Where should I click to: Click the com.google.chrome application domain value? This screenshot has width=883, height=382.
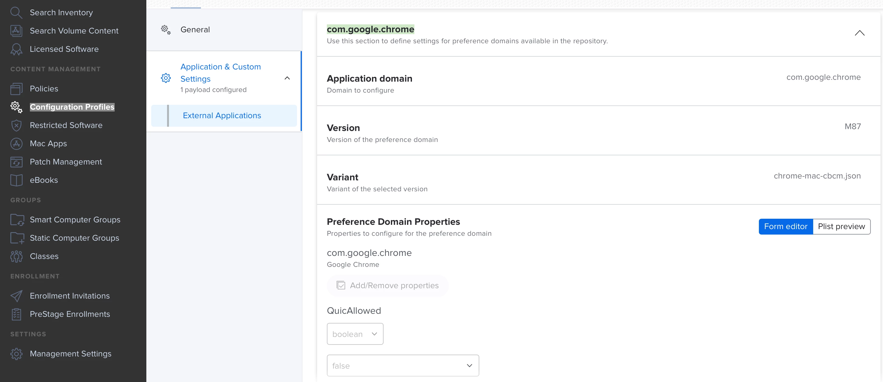[823, 77]
